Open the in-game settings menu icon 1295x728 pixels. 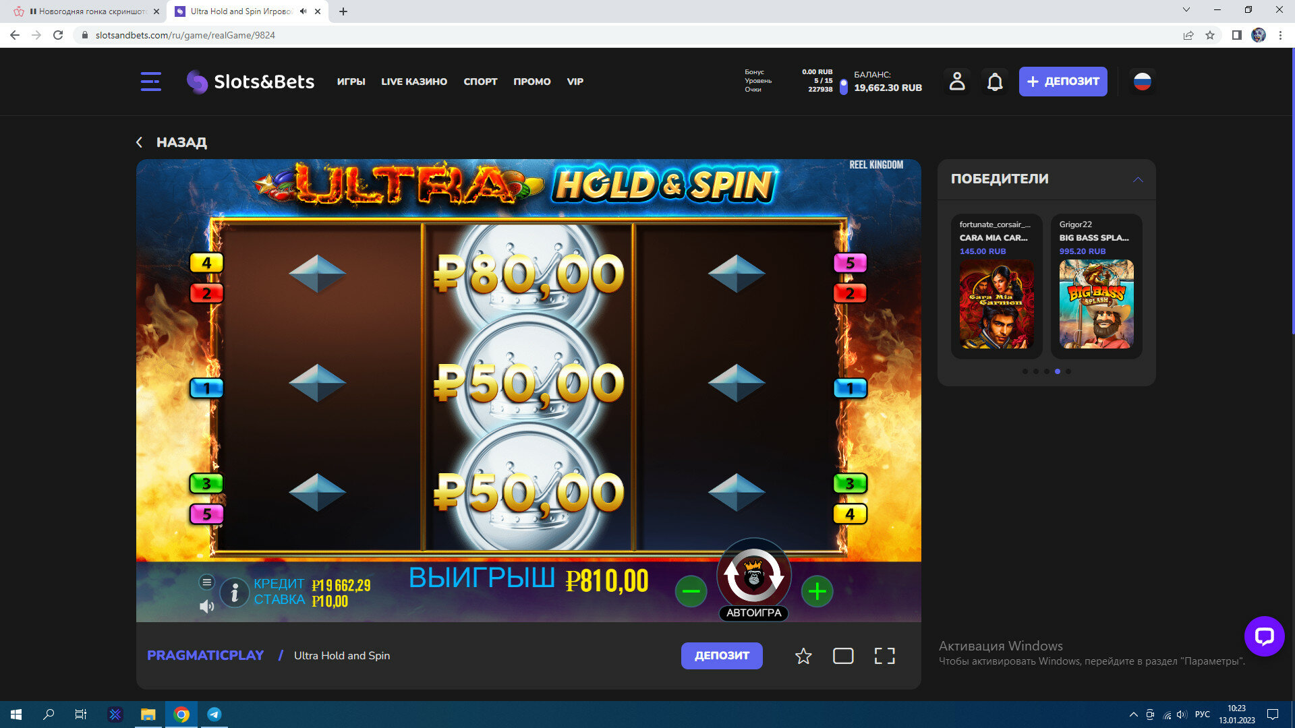[207, 582]
